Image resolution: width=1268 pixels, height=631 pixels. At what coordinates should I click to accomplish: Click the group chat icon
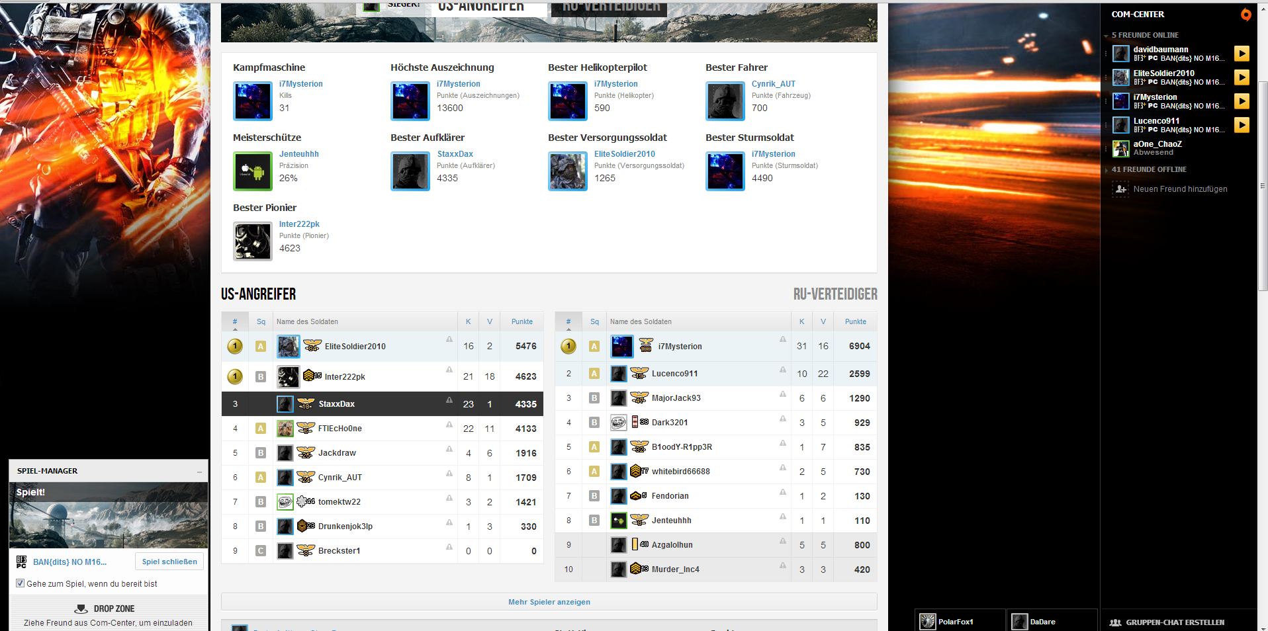coord(1115,622)
